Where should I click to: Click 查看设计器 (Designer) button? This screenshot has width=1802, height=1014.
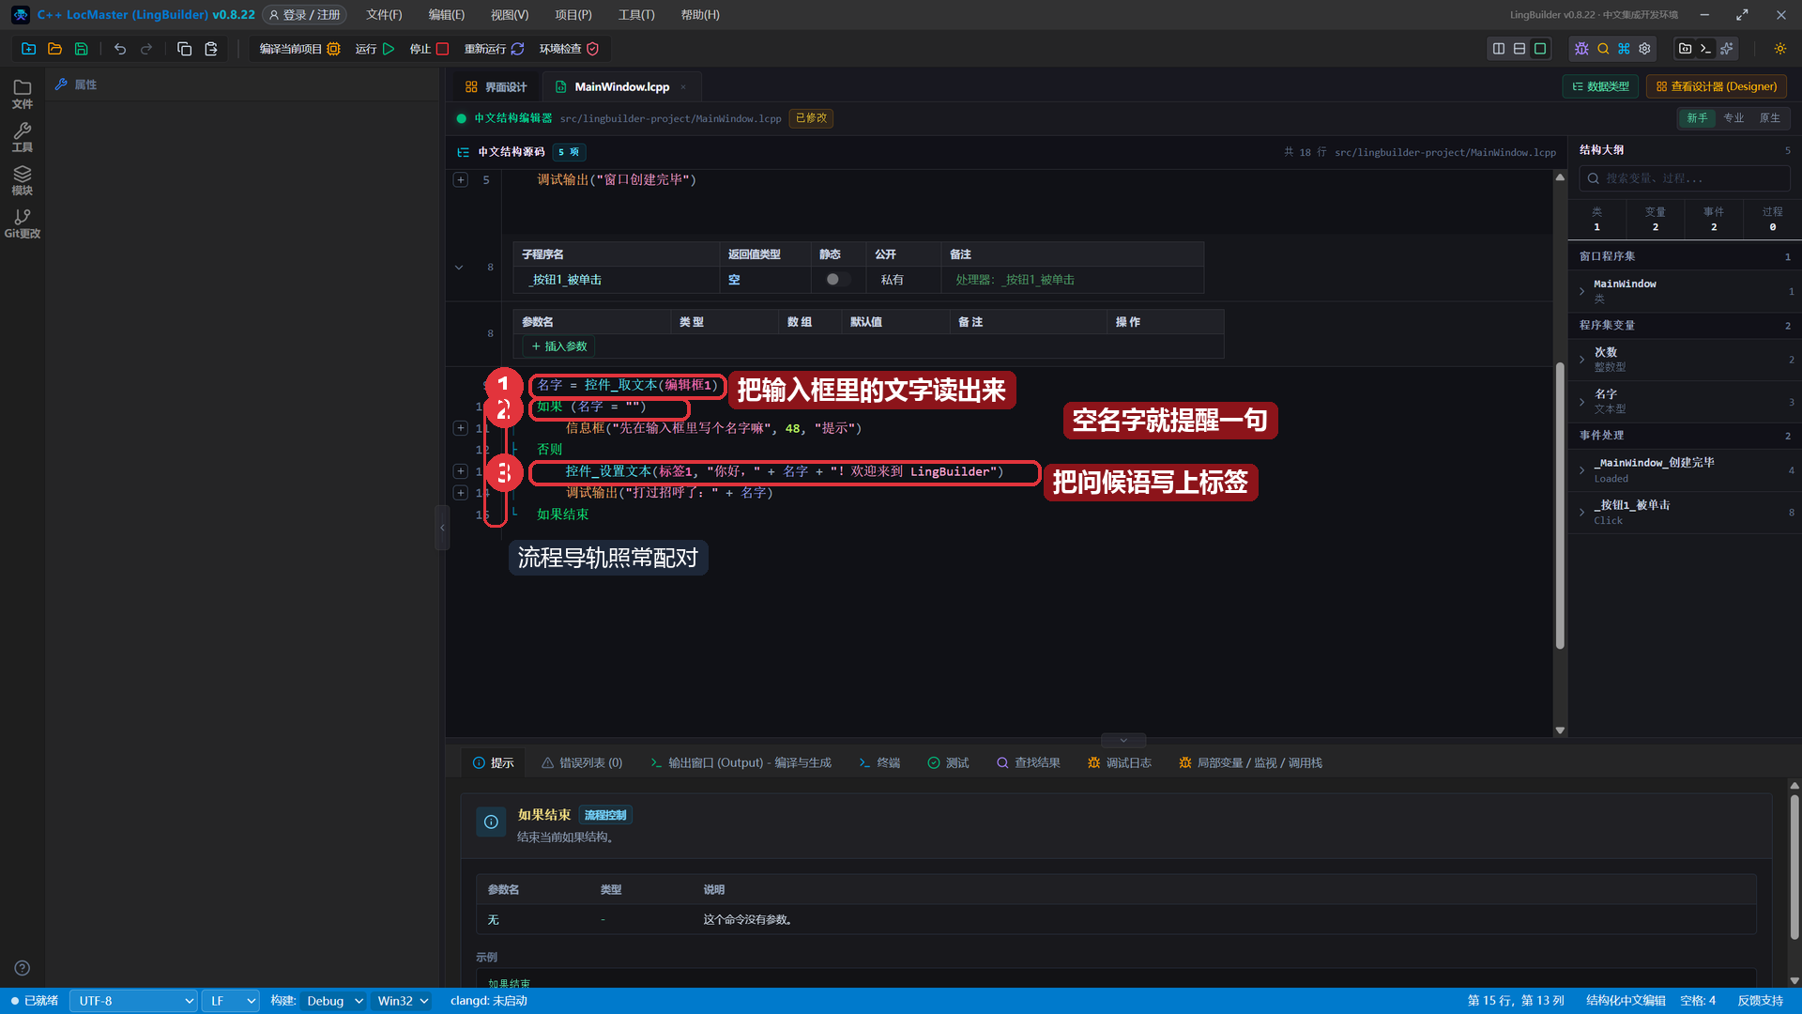pyautogui.click(x=1717, y=86)
